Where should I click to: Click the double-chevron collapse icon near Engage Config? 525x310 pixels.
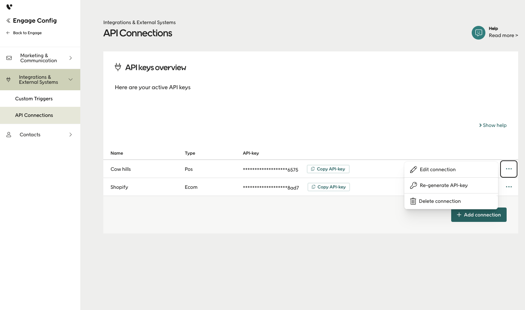click(8, 20)
